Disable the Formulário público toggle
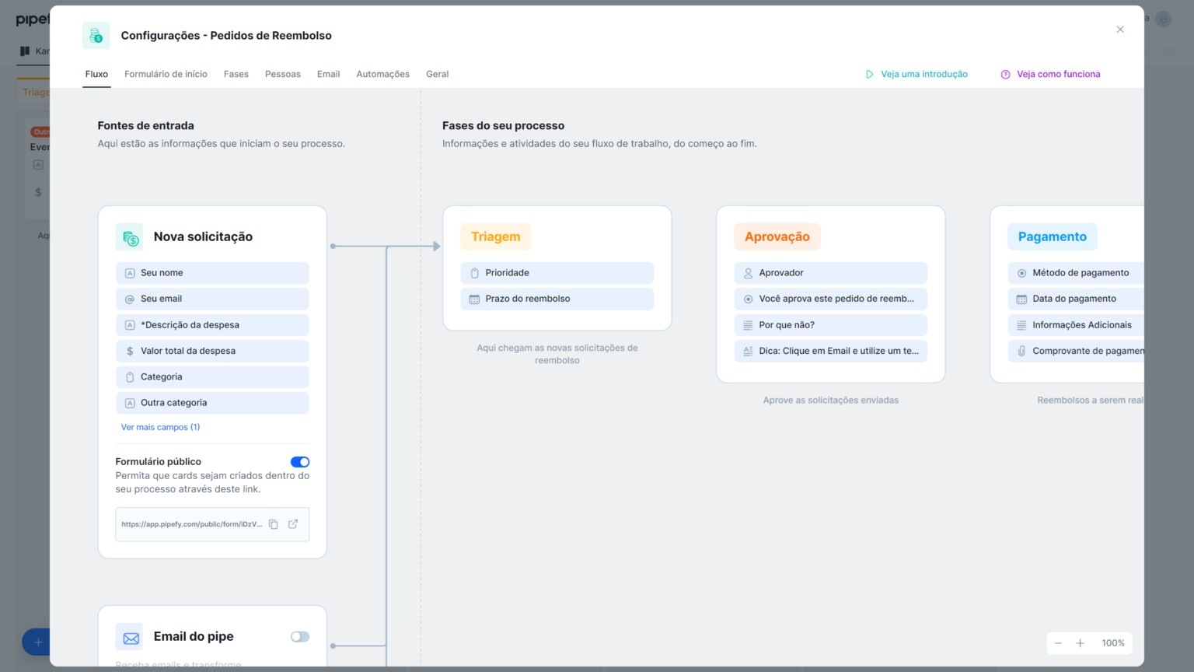The image size is (1194, 672). coord(299,461)
